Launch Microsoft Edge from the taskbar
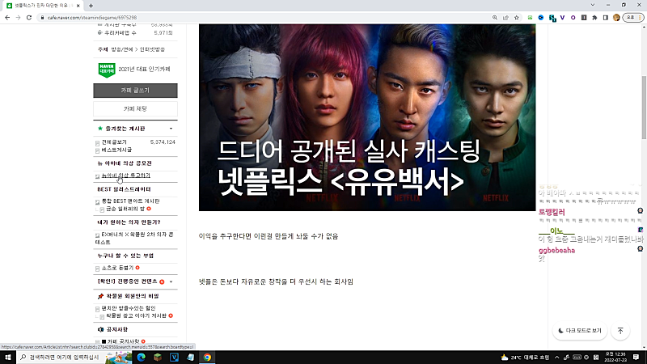Viewport: 647px width, 364px height. (141, 358)
